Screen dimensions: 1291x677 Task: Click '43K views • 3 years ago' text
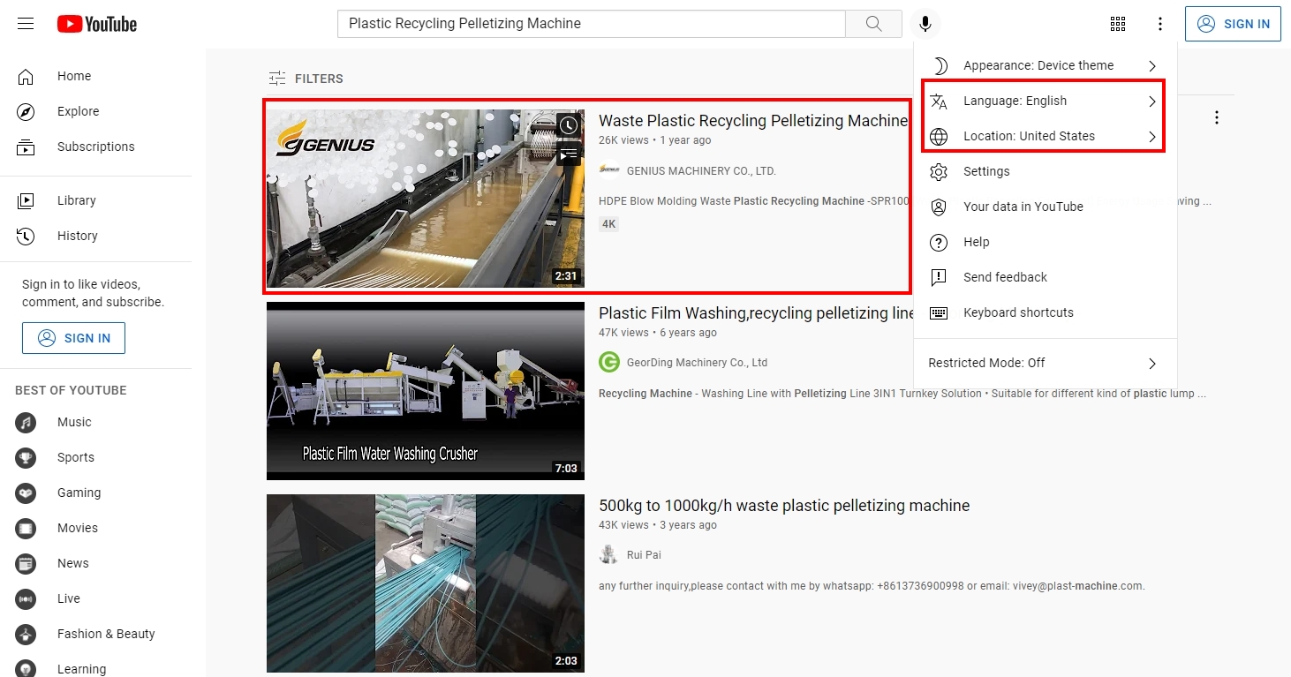coord(658,525)
